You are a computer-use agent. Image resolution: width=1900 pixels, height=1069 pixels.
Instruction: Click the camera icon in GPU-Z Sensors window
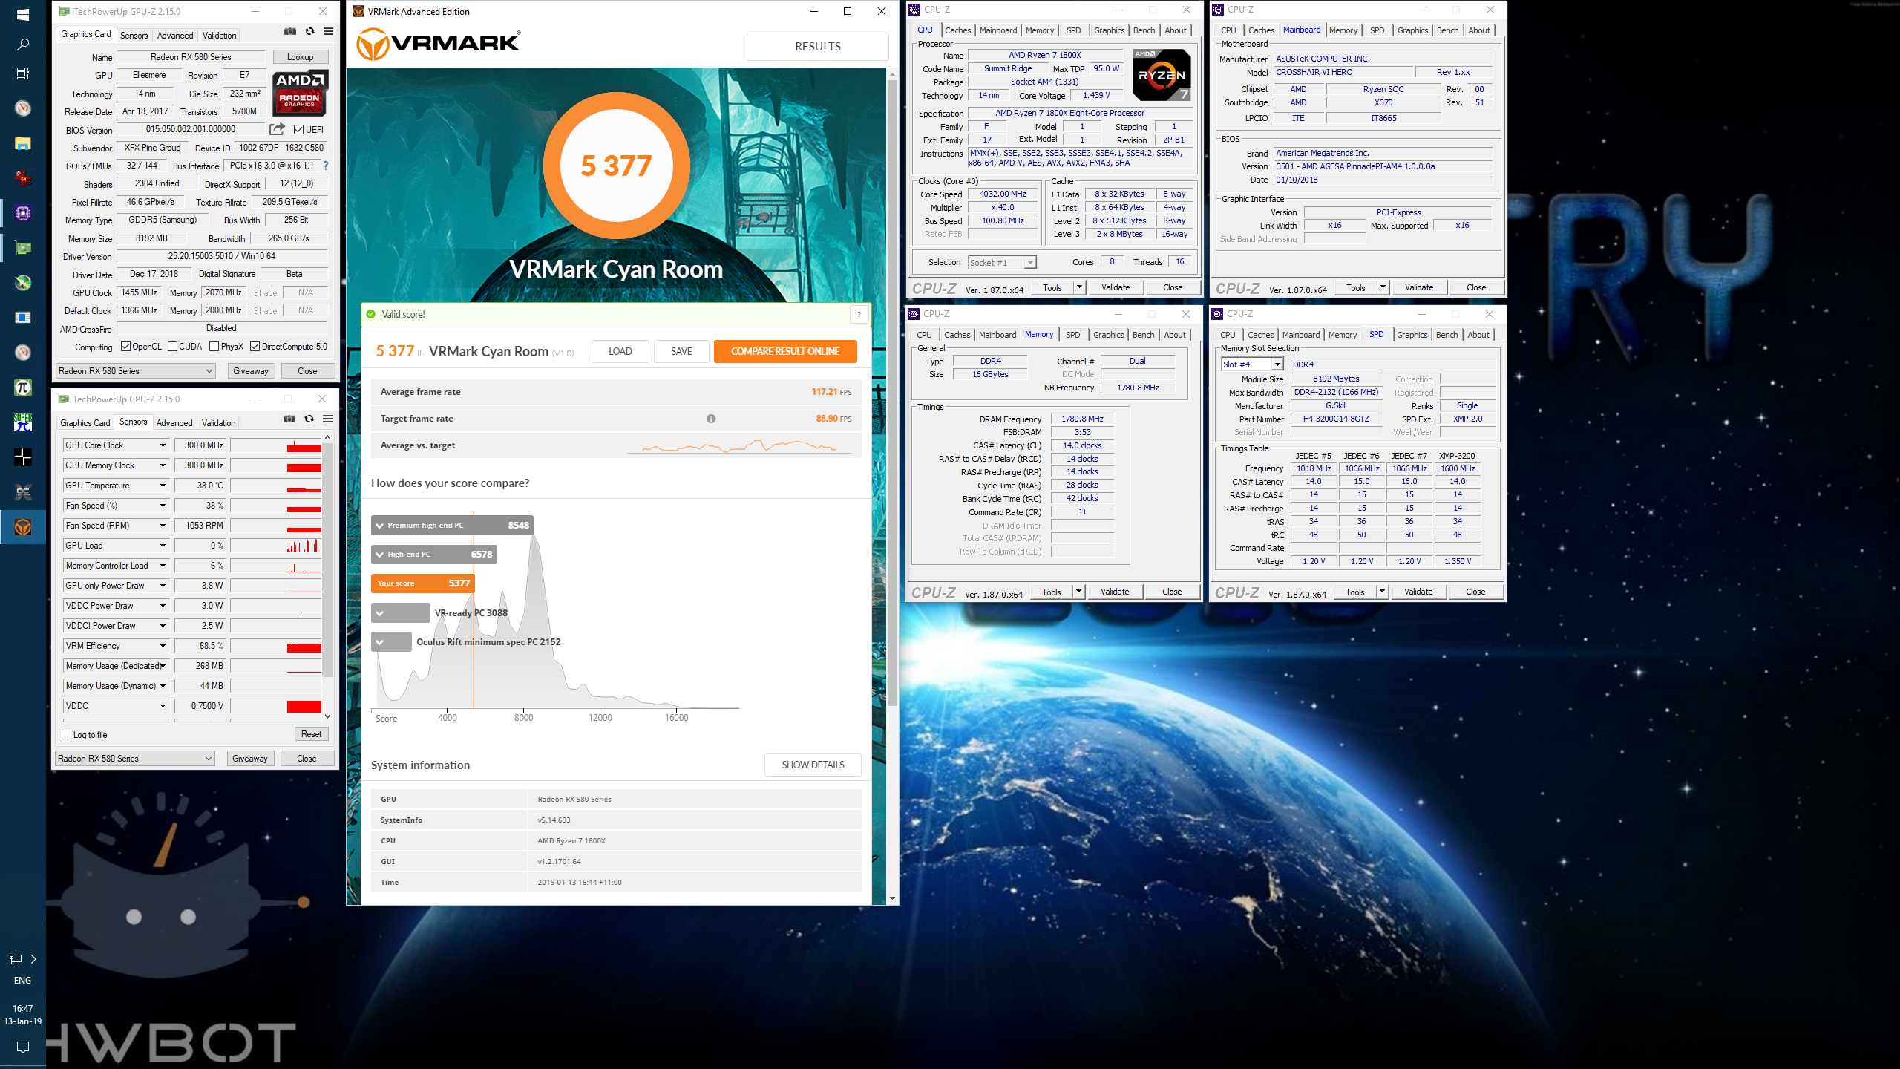[x=289, y=419]
